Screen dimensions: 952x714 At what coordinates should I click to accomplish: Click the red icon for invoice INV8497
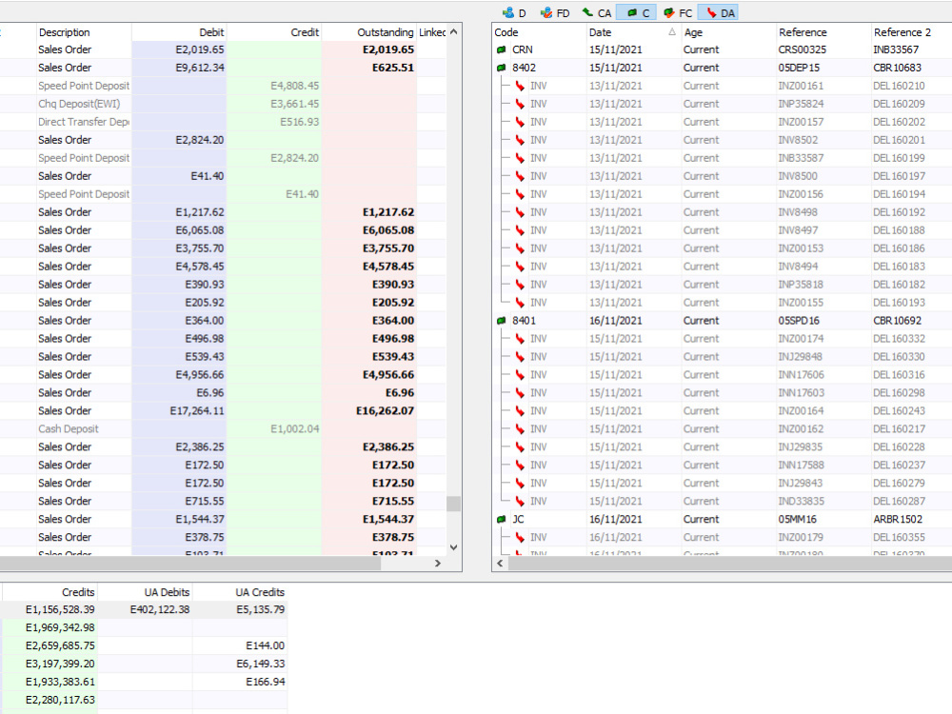coord(520,230)
